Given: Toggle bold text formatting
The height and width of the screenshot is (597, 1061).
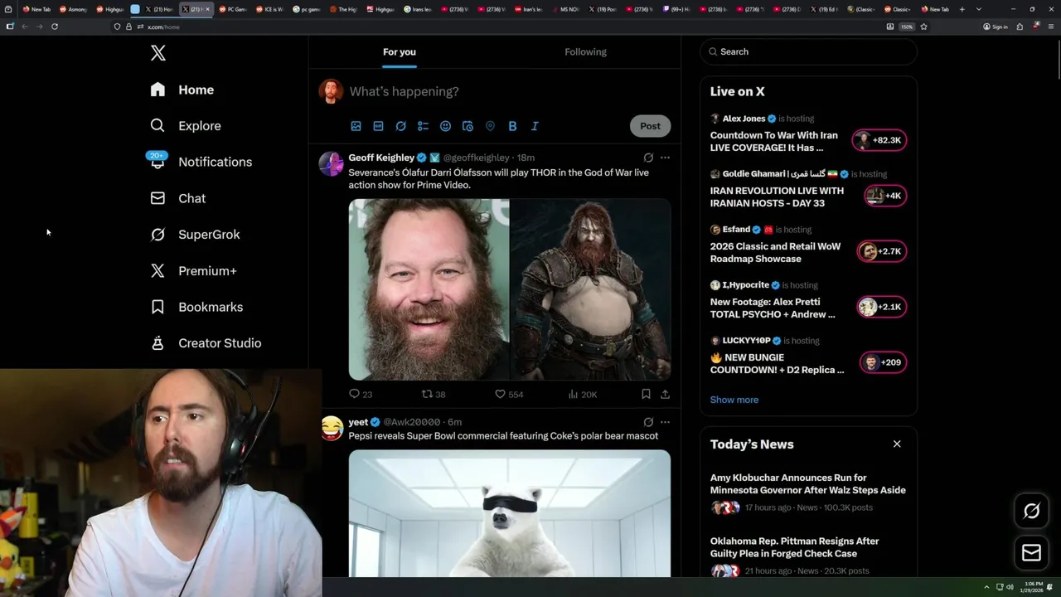Looking at the screenshot, I should point(512,126).
